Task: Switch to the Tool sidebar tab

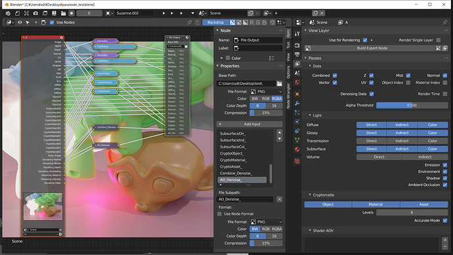Action: 288,45
